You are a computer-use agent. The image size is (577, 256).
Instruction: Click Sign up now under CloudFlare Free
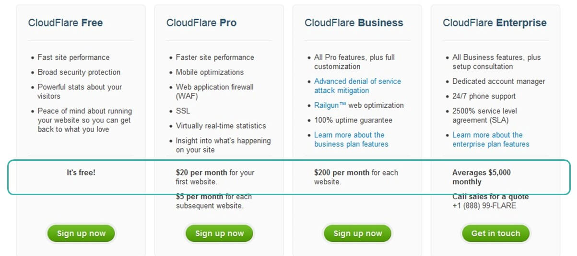coord(81,234)
